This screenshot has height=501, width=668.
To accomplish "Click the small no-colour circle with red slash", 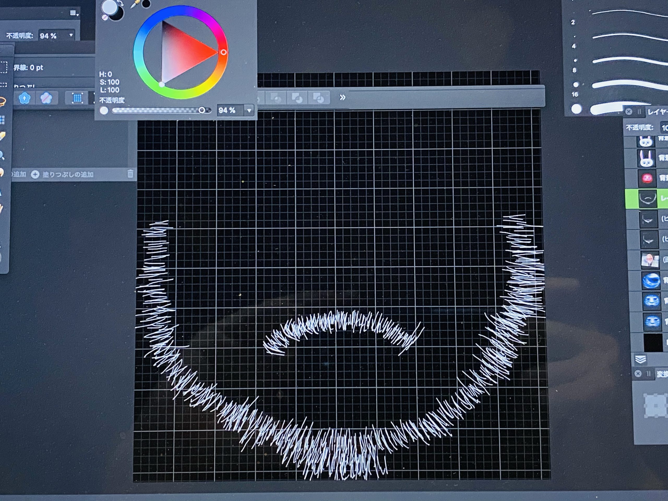I will [x=105, y=17].
